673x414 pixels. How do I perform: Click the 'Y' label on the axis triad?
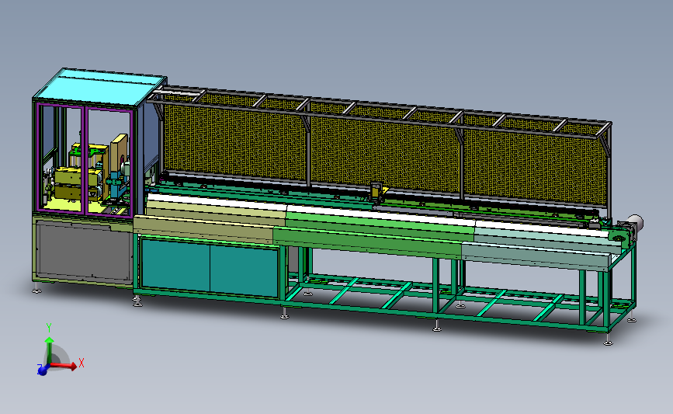pos(49,328)
